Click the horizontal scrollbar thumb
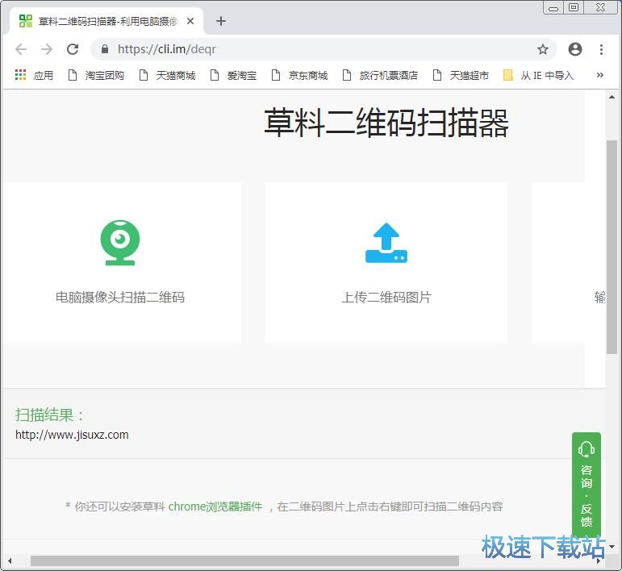This screenshot has width=622, height=571. point(244,561)
